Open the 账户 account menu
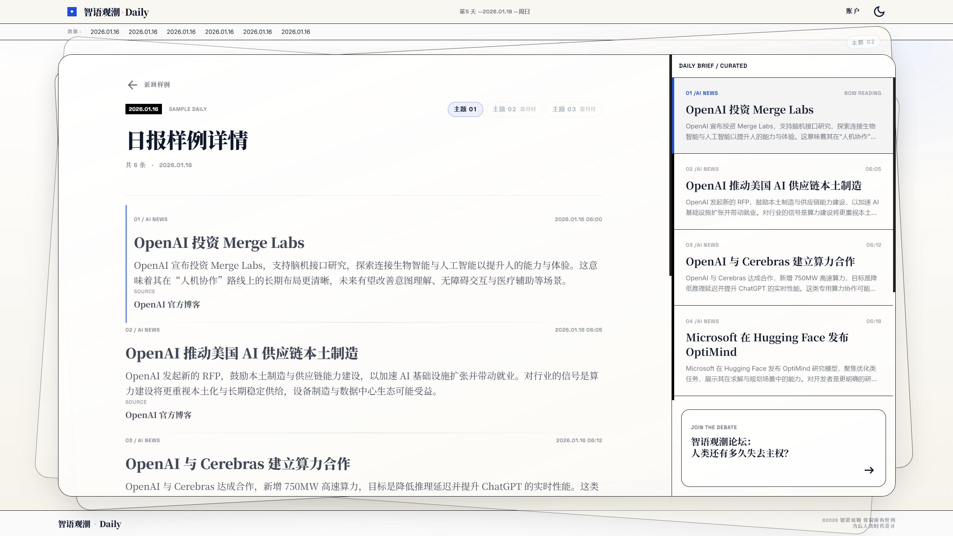953x536 pixels. 852,11
